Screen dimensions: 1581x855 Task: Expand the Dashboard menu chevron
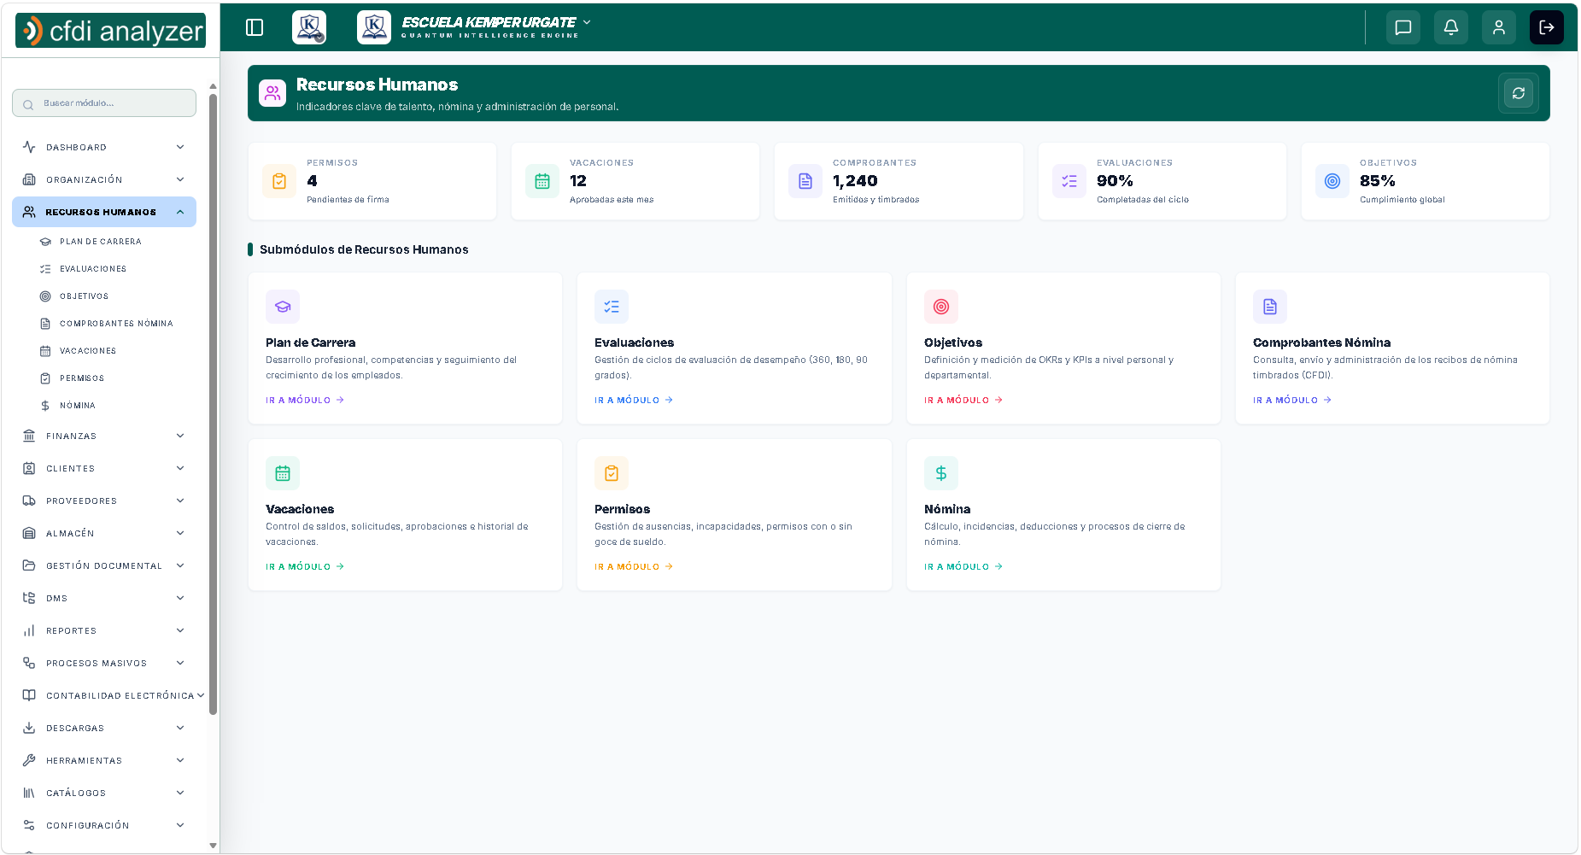click(180, 147)
